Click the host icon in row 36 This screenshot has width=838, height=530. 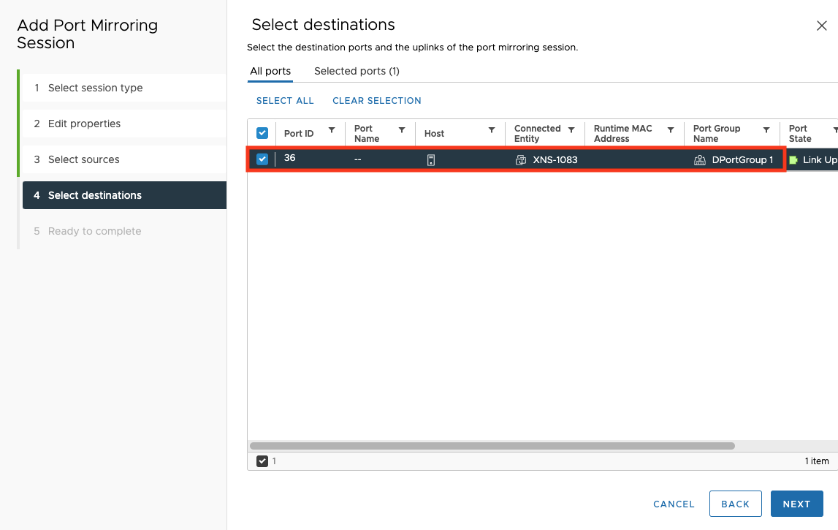click(431, 160)
